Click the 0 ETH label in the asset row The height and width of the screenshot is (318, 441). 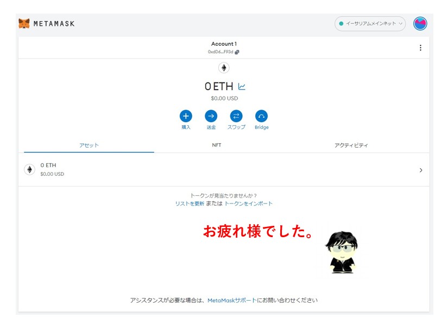click(48, 165)
